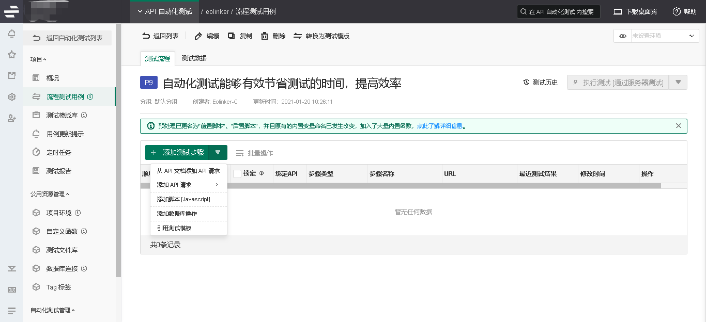Screen dimensions: 706x322
Task: Close the green notification banner
Action: click(x=679, y=125)
